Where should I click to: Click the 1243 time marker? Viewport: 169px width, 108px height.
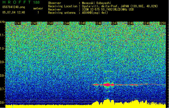[50, 23]
